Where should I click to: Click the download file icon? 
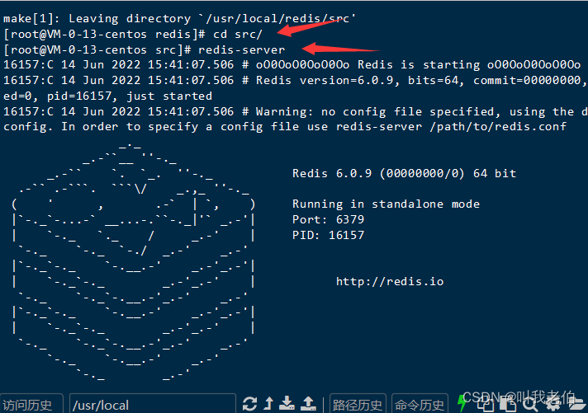tap(287, 404)
